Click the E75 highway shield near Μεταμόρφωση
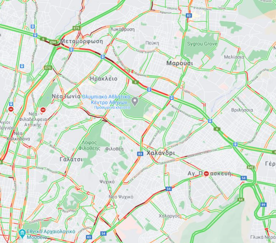The height and width of the screenshot is (243, 276). (x=77, y=28)
